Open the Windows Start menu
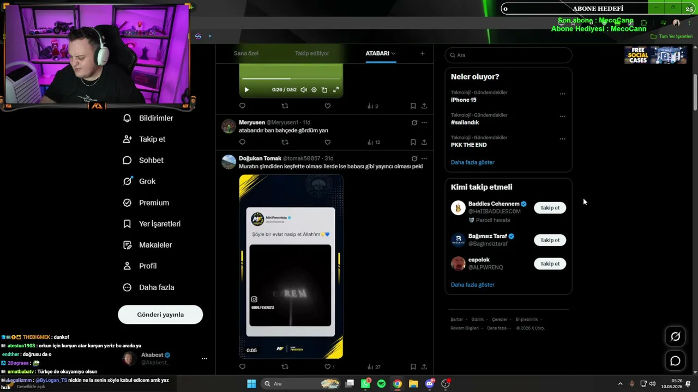 pyautogui.click(x=251, y=384)
